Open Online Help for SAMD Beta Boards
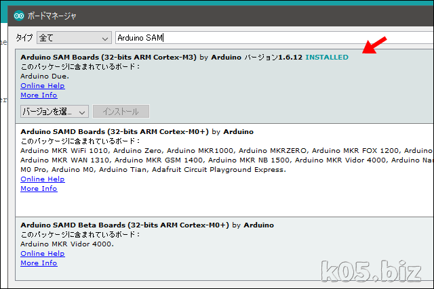The image size is (434, 289). [43, 253]
